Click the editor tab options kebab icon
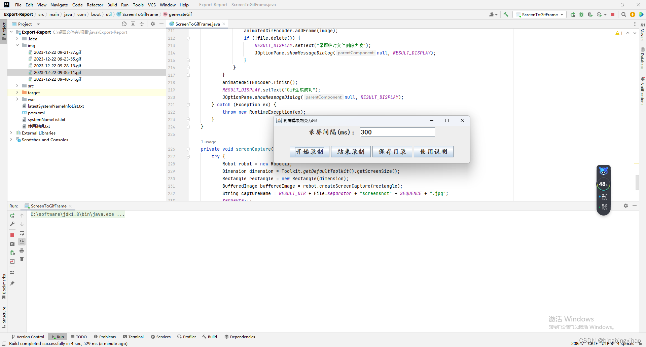The width and height of the screenshot is (646, 347). 635,24
